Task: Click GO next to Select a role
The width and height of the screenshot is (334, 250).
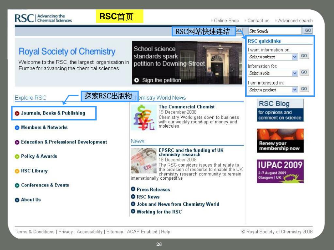Action: [304, 72]
